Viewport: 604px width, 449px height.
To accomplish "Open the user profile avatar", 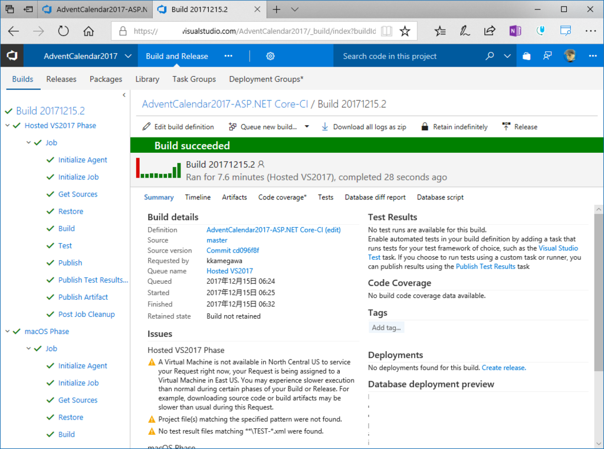I will [570, 56].
